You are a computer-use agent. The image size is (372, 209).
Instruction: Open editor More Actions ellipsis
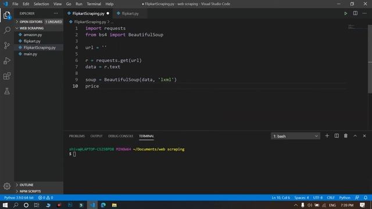(x=364, y=13)
